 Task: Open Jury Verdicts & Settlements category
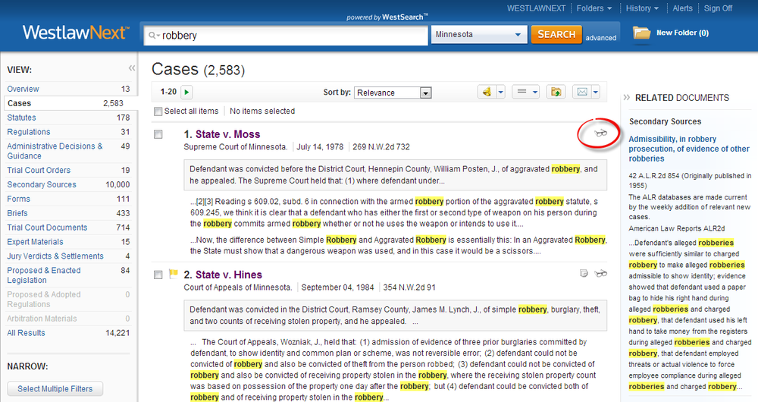click(x=55, y=256)
